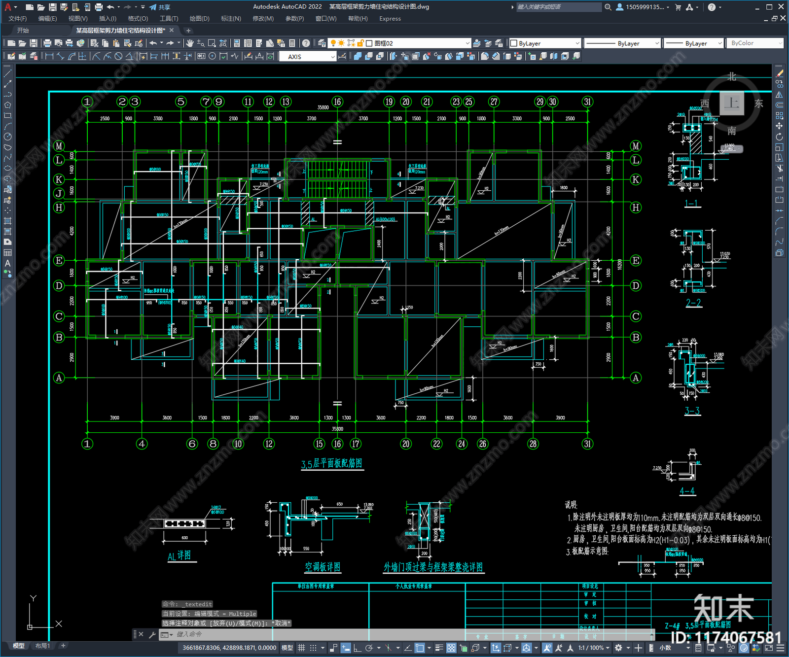This screenshot has width=789, height=657.
Task: Open the 格式(O) menu
Action: 138,19
